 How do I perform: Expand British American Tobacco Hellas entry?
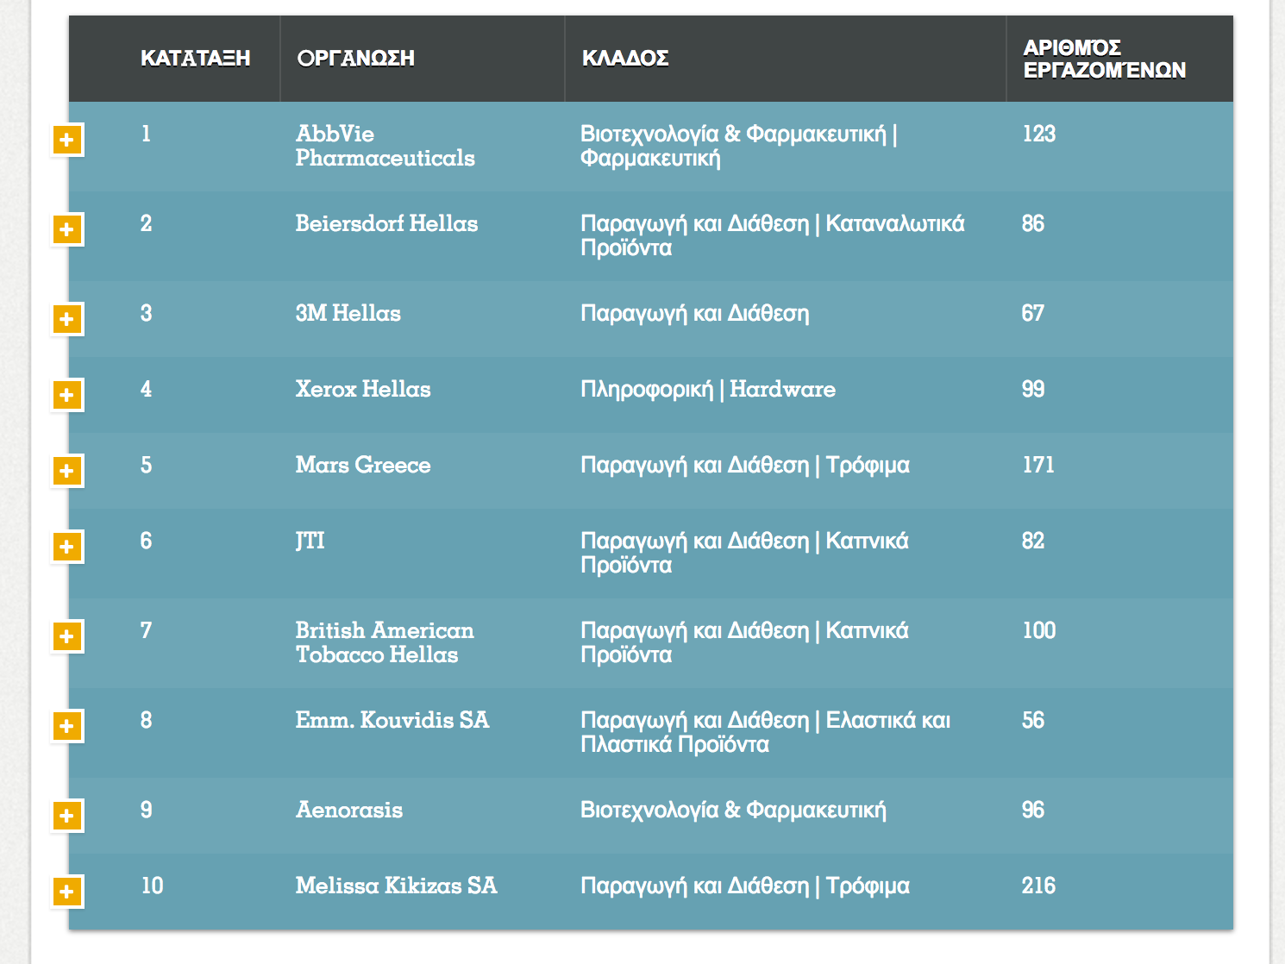[x=67, y=636]
